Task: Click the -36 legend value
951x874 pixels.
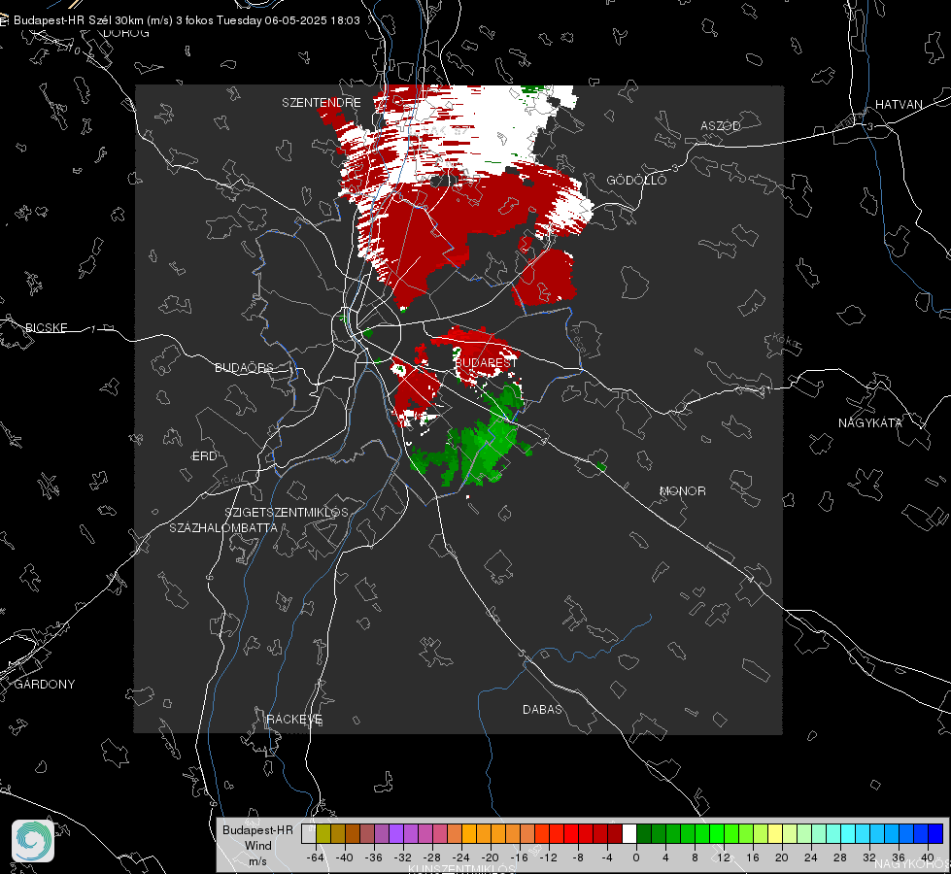Action: [374, 857]
